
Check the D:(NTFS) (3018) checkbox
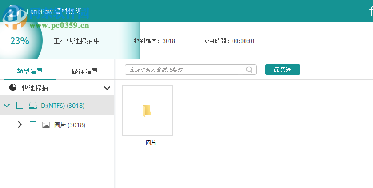tap(20, 105)
